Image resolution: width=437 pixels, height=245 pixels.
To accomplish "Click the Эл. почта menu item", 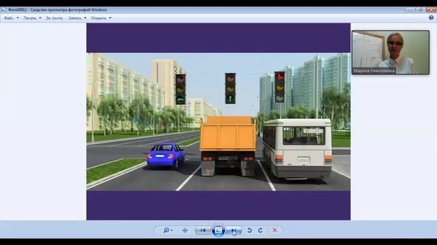I will (54, 18).
